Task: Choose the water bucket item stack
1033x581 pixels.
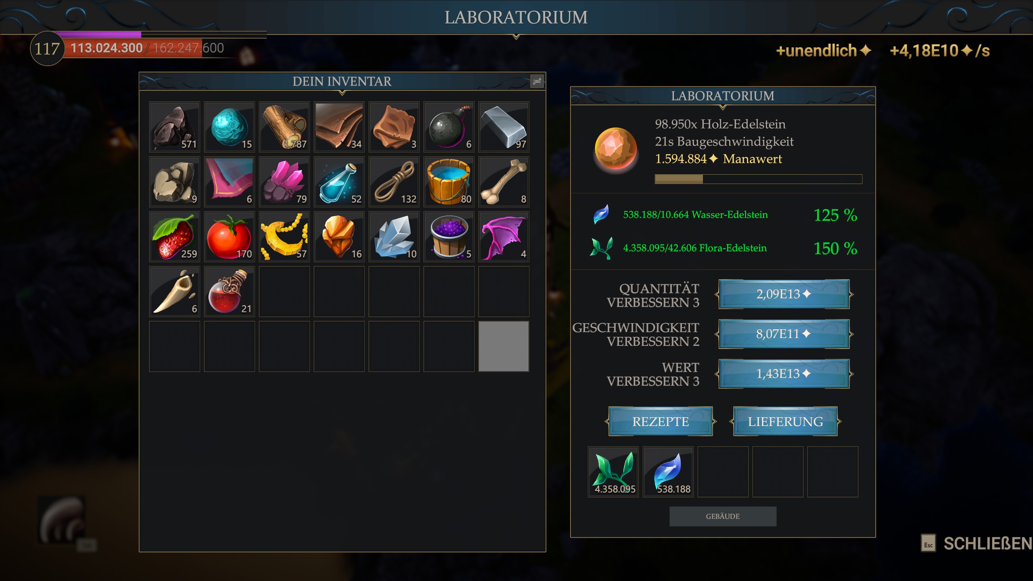Action: [449, 182]
